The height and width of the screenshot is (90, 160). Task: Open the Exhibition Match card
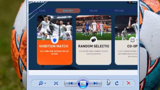pos(54,40)
